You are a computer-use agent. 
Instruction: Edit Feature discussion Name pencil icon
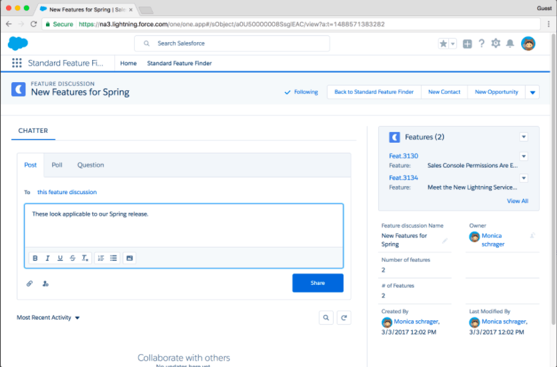tap(445, 240)
